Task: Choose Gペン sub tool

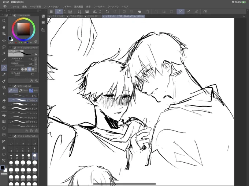Action: [23, 96]
